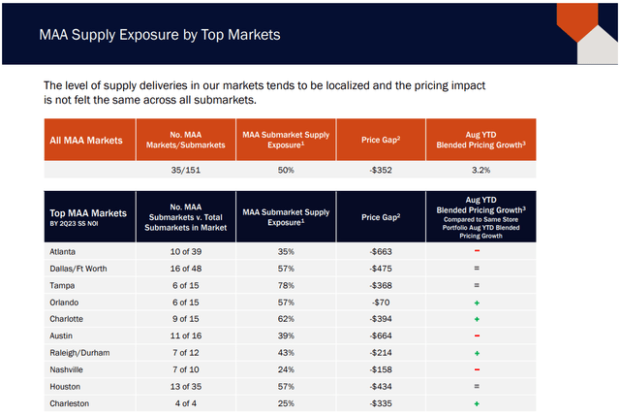The width and height of the screenshot is (620, 415).
Task: Click the 'All MAA Markets' orange header cell
Action: pyautogui.click(x=86, y=140)
